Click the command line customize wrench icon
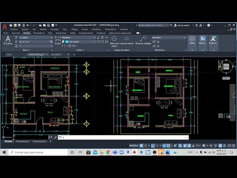237x178 pixels. point(55,137)
